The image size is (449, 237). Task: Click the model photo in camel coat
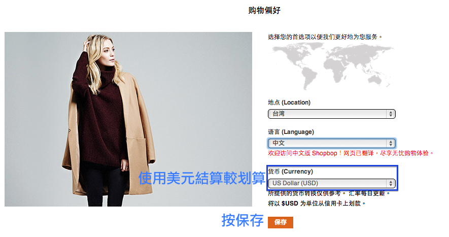click(x=128, y=119)
